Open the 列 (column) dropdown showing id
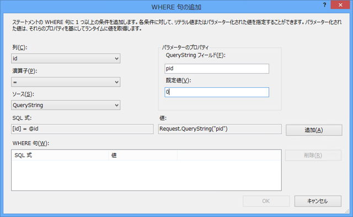This screenshot has width=353, height=217. tap(66, 59)
